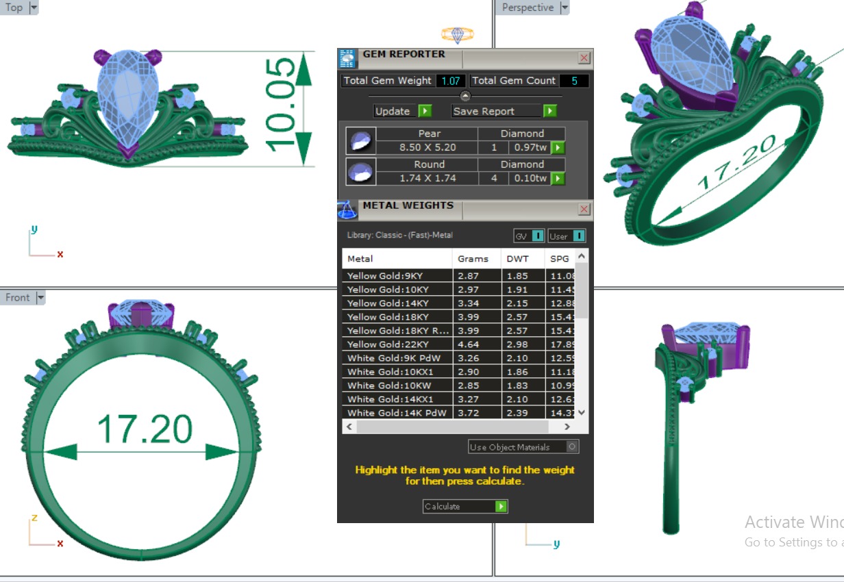The image size is (844, 582).
Task: Click the vertical scrollbar thumb in metal table
Action: pyautogui.click(x=582, y=290)
